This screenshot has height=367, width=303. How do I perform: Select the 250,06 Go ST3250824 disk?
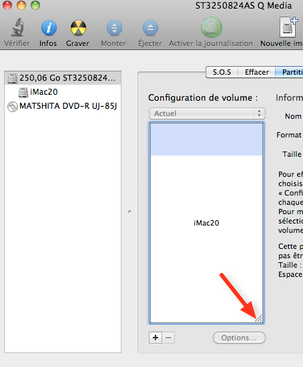[x=63, y=78]
